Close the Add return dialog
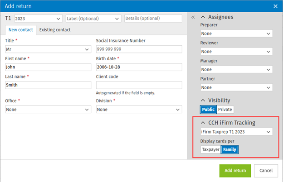The width and height of the screenshot is (283, 182). pos(275,6)
